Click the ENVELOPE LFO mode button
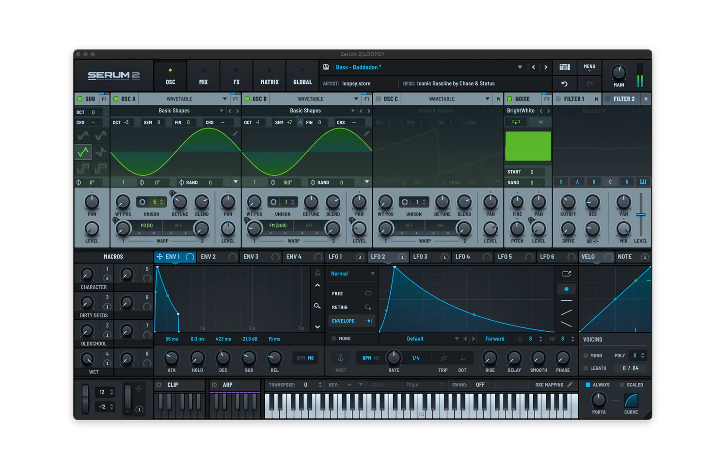 (352, 321)
